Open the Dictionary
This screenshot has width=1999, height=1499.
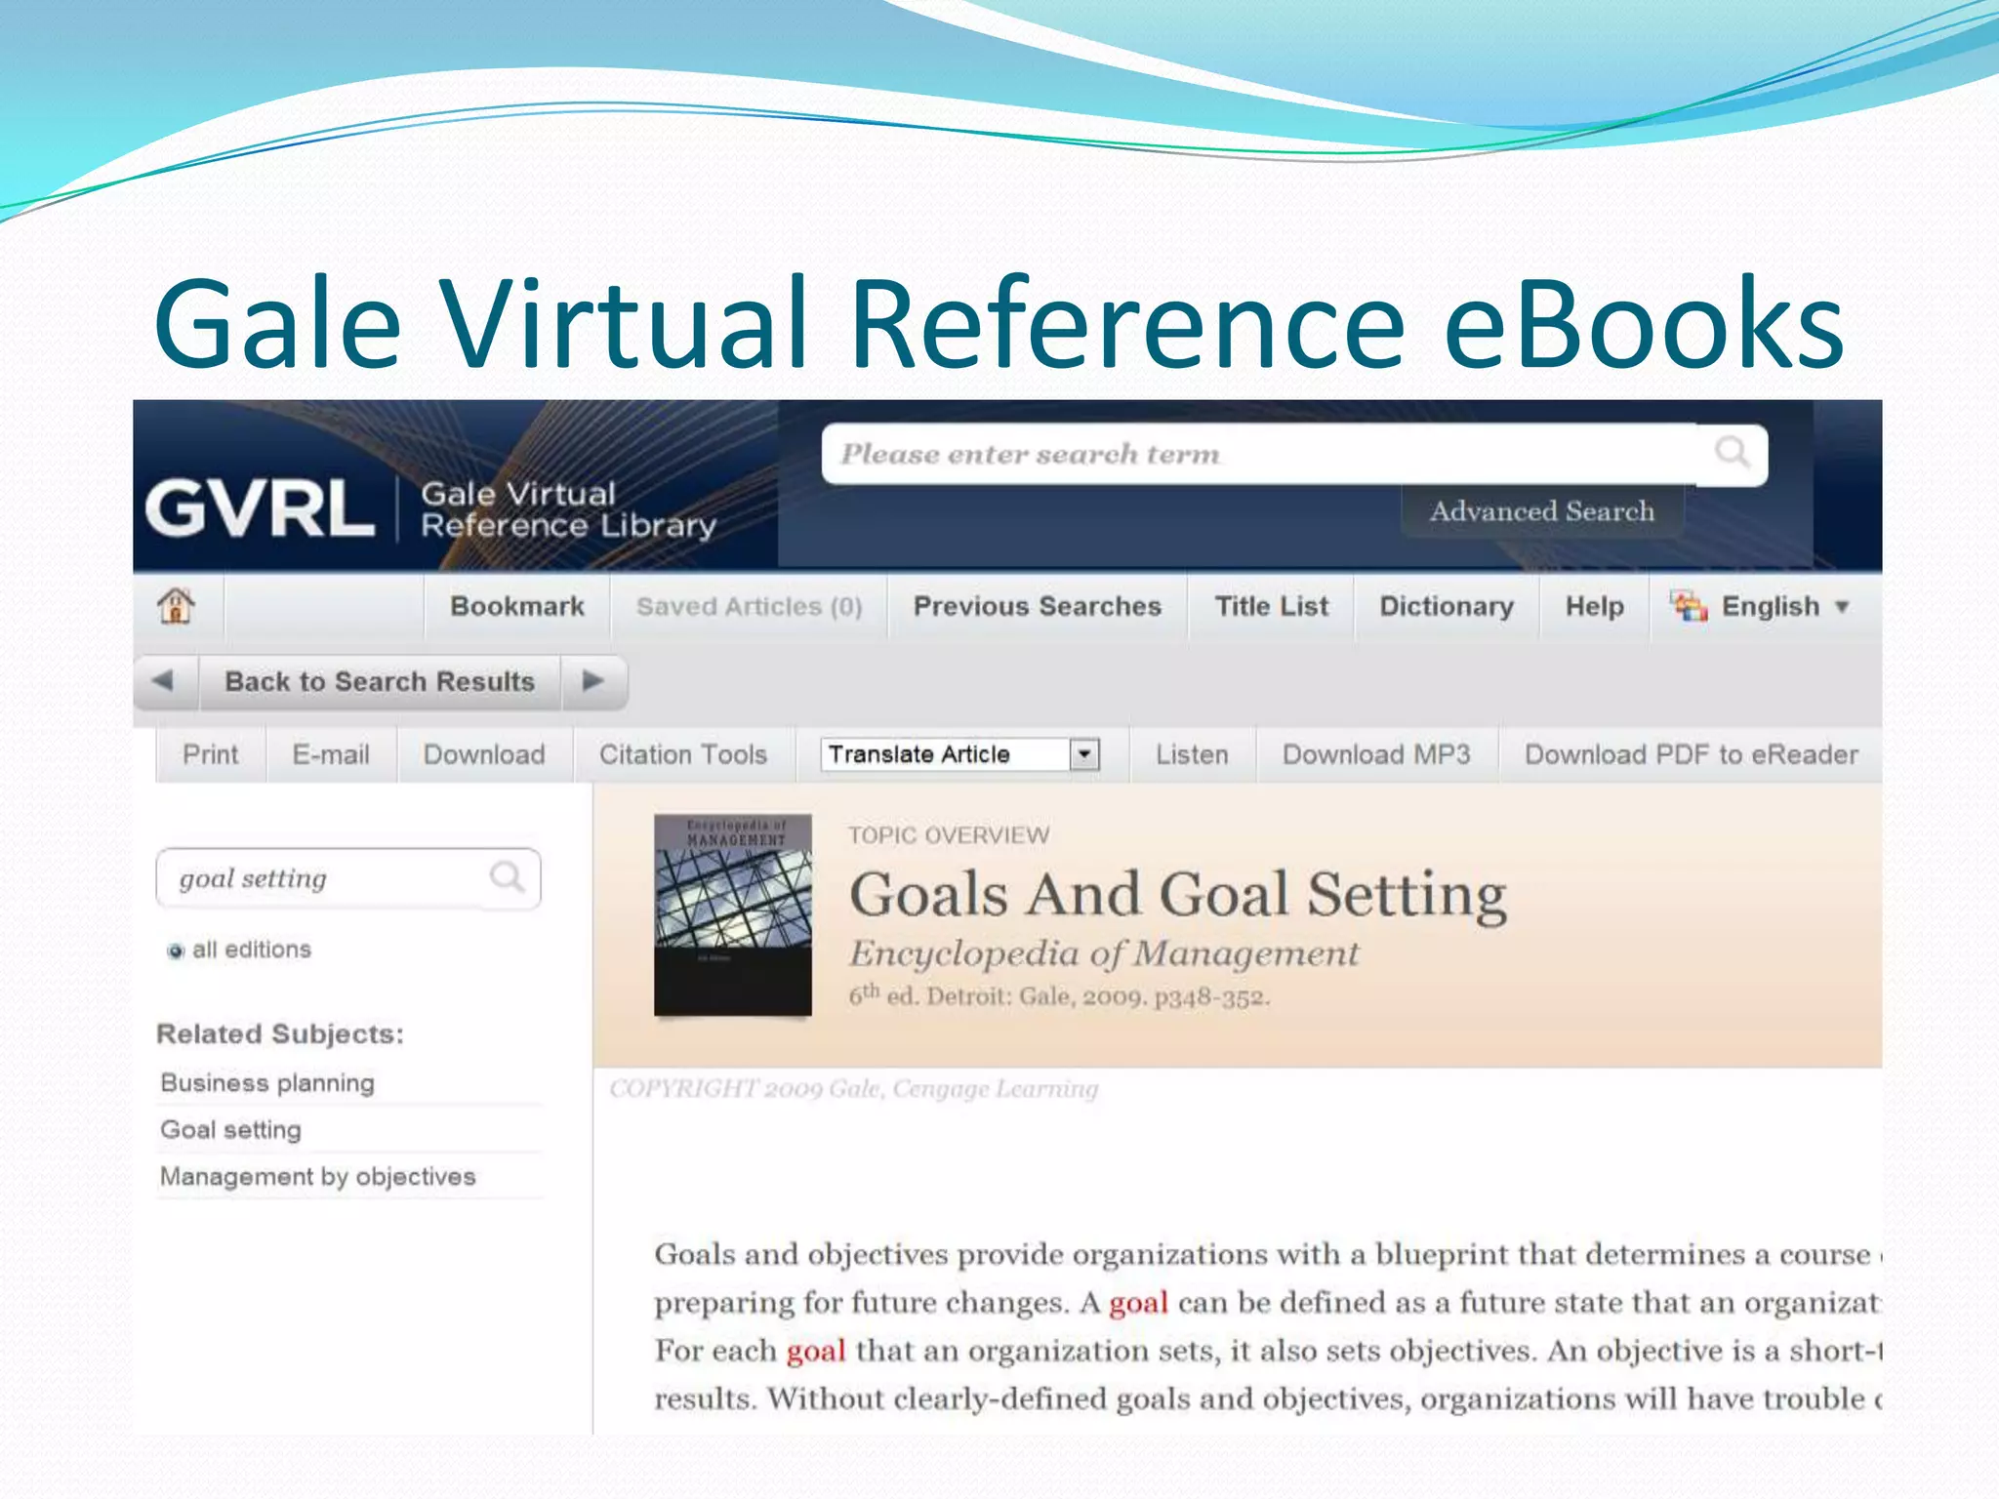tap(1447, 606)
